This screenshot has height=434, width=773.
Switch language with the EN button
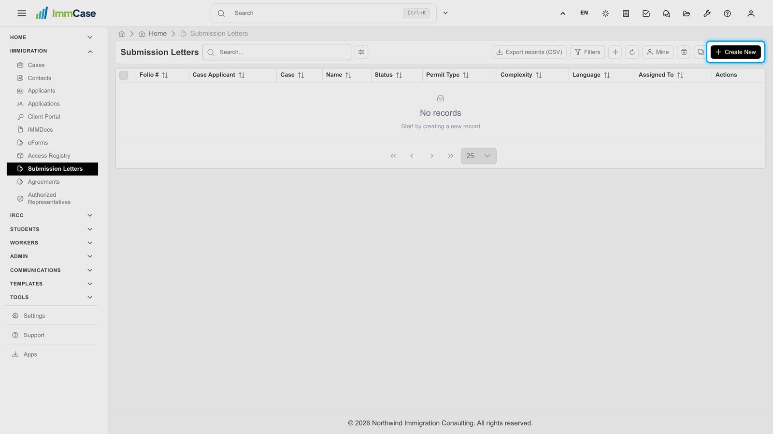(x=584, y=13)
